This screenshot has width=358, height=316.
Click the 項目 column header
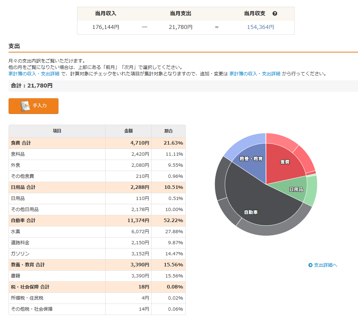coord(57,131)
